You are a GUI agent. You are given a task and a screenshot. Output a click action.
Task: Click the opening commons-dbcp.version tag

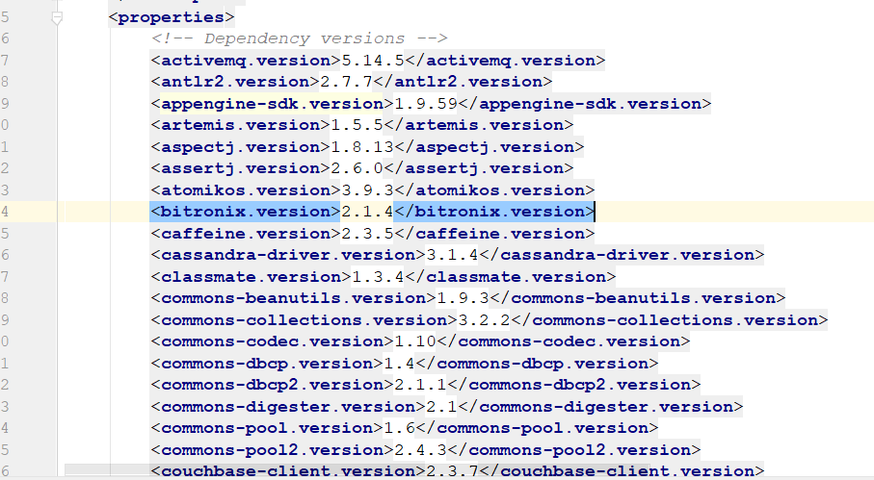[x=267, y=364]
